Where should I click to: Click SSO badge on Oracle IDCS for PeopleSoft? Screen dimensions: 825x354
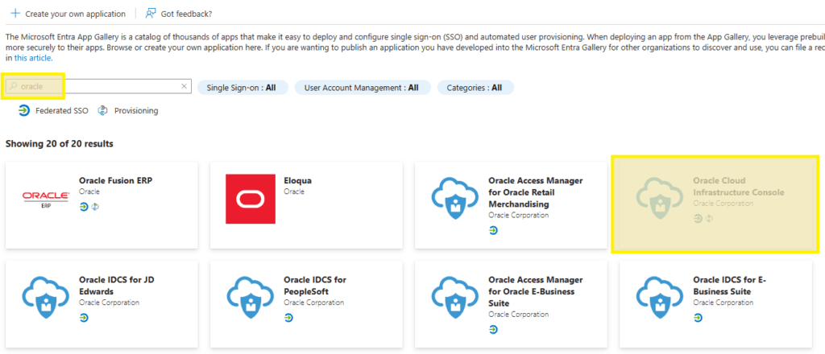coord(288,317)
